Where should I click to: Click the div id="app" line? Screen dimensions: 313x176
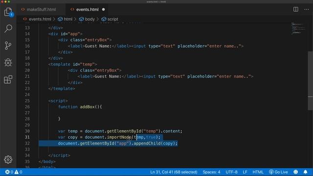click(x=65, y=34)
